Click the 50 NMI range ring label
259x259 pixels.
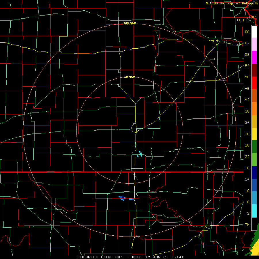(129, 77)
